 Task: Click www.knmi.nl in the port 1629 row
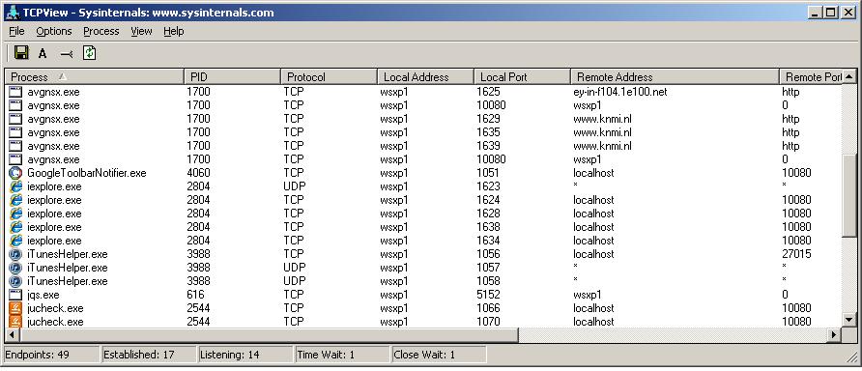(x=602, y=119)
